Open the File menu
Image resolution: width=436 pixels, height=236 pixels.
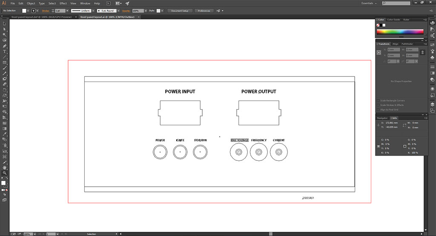(x=12, y=3)
